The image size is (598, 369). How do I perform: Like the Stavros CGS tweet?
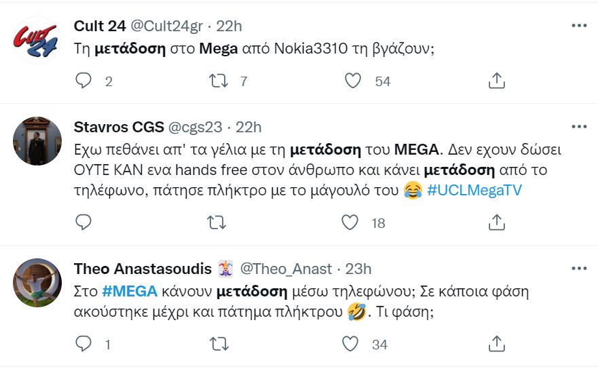pyautogui.click(x=350, y=222)
